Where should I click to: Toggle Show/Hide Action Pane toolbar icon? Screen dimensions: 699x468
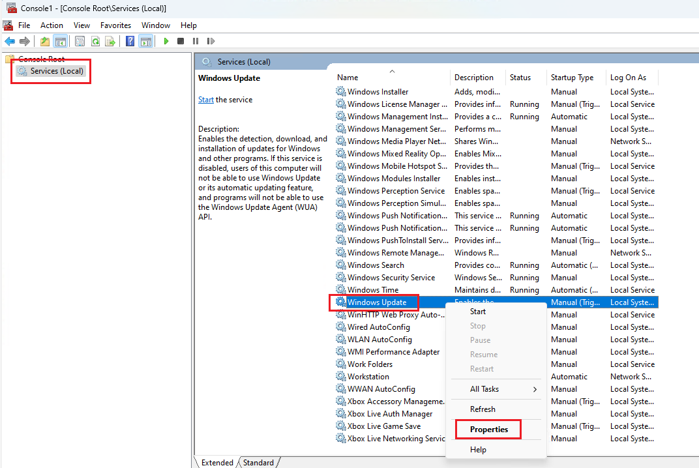click(146, 42)
